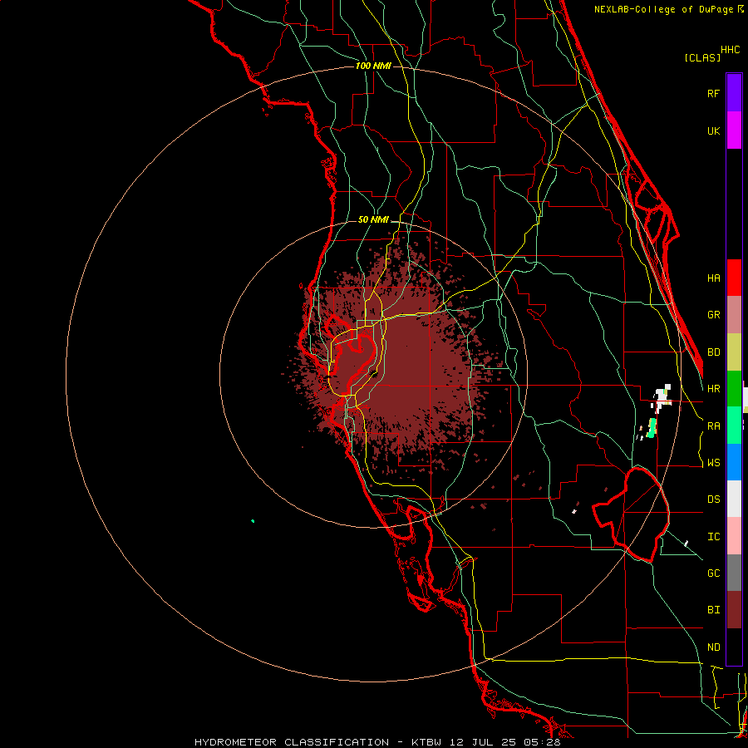Image resolution: width=748 pixels, height=748 pixels.
Task: Click the "IC" legend label
Action: 713,537
